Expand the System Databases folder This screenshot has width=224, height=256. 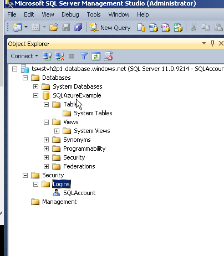coord(35,86)
